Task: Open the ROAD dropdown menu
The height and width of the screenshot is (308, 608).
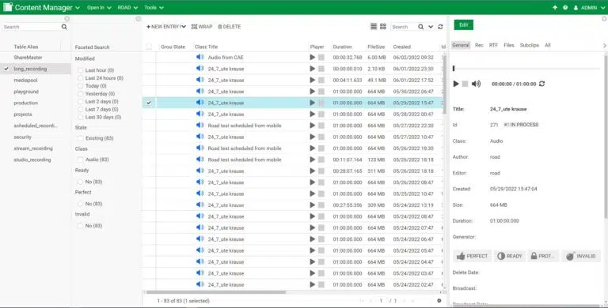Action: pos(127,7)
